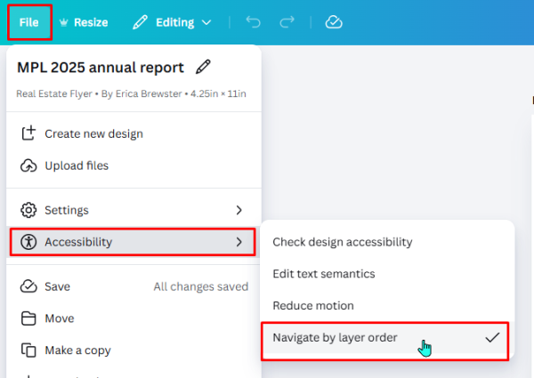This screenshot has height=378, width=534.
Task: Click the undo arrow
Action: click(253, 22)
